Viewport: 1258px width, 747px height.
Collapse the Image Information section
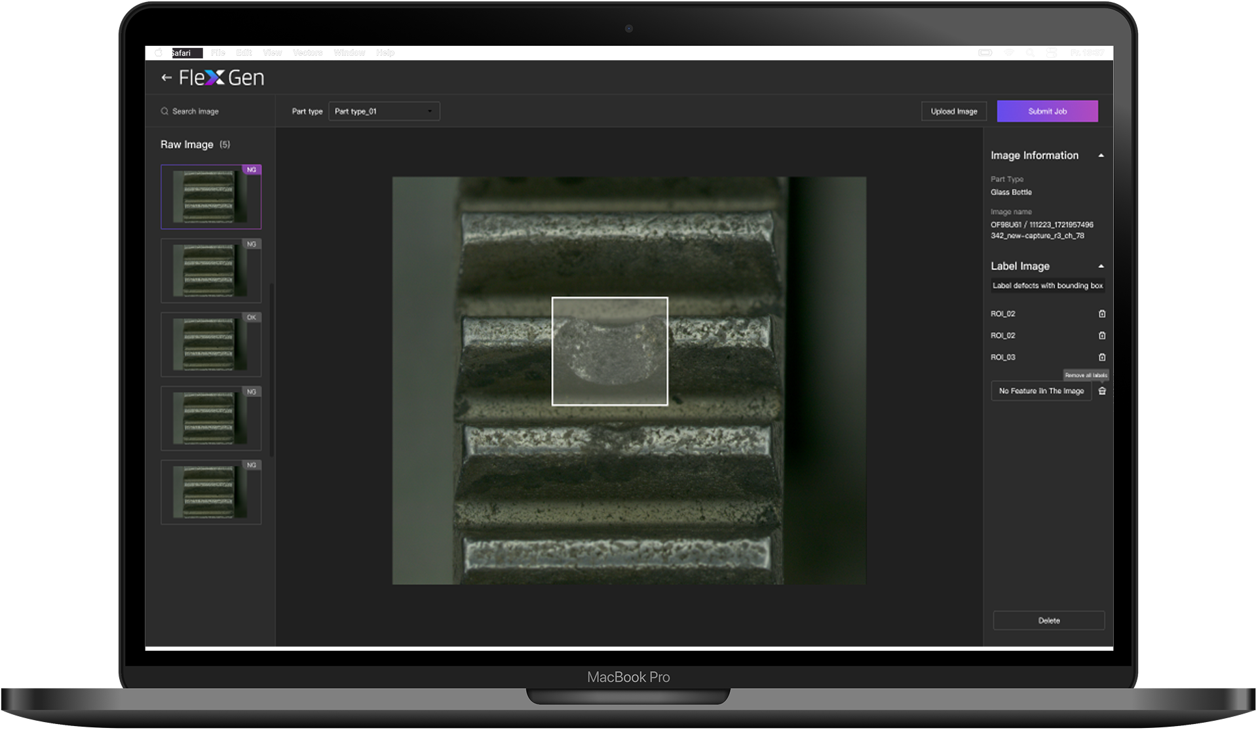(1101, 155)
